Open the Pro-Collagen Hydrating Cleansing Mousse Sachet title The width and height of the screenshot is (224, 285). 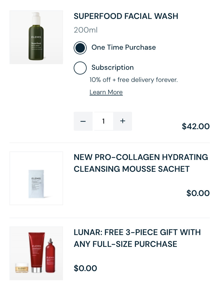141,163
